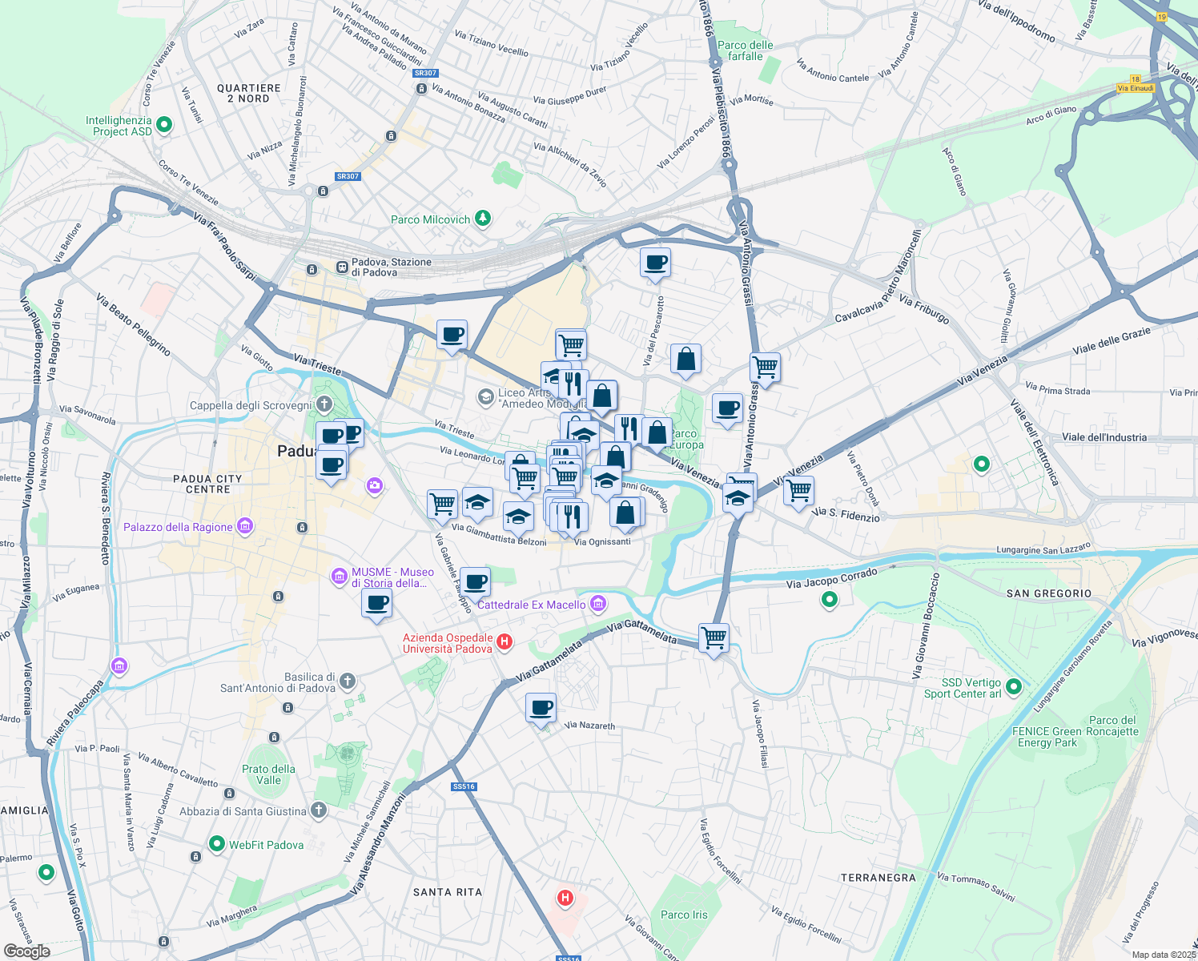Image resolution: width=1198 pixels, height=961 pixels.
Task: Select the coffee cup marker on Via del Pescarotto
Action: [655, 263]
